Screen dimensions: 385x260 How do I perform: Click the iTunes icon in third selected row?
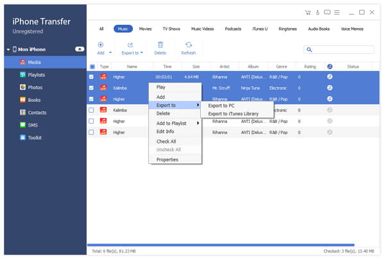pos(330,99)
